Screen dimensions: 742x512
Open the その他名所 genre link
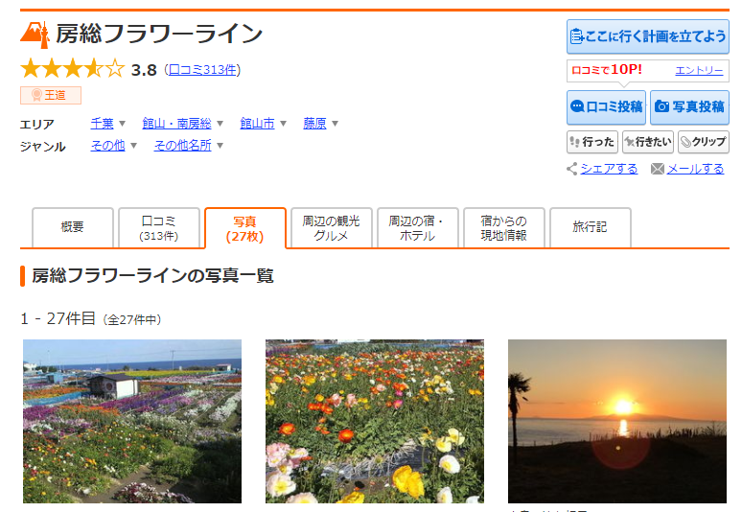click(x=183, y=146)
